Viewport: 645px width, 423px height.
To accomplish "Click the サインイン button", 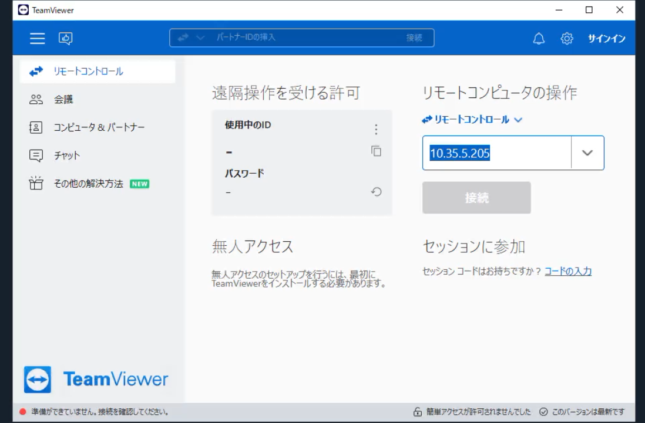I will pyautogui.click(x=606, y=39).
